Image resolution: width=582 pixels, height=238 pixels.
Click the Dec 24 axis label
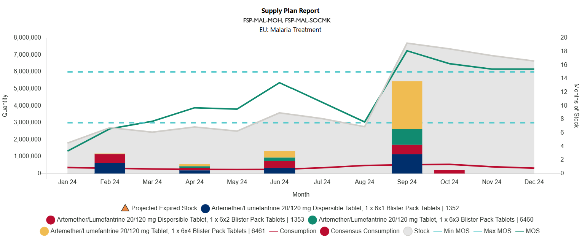[534, 182]
